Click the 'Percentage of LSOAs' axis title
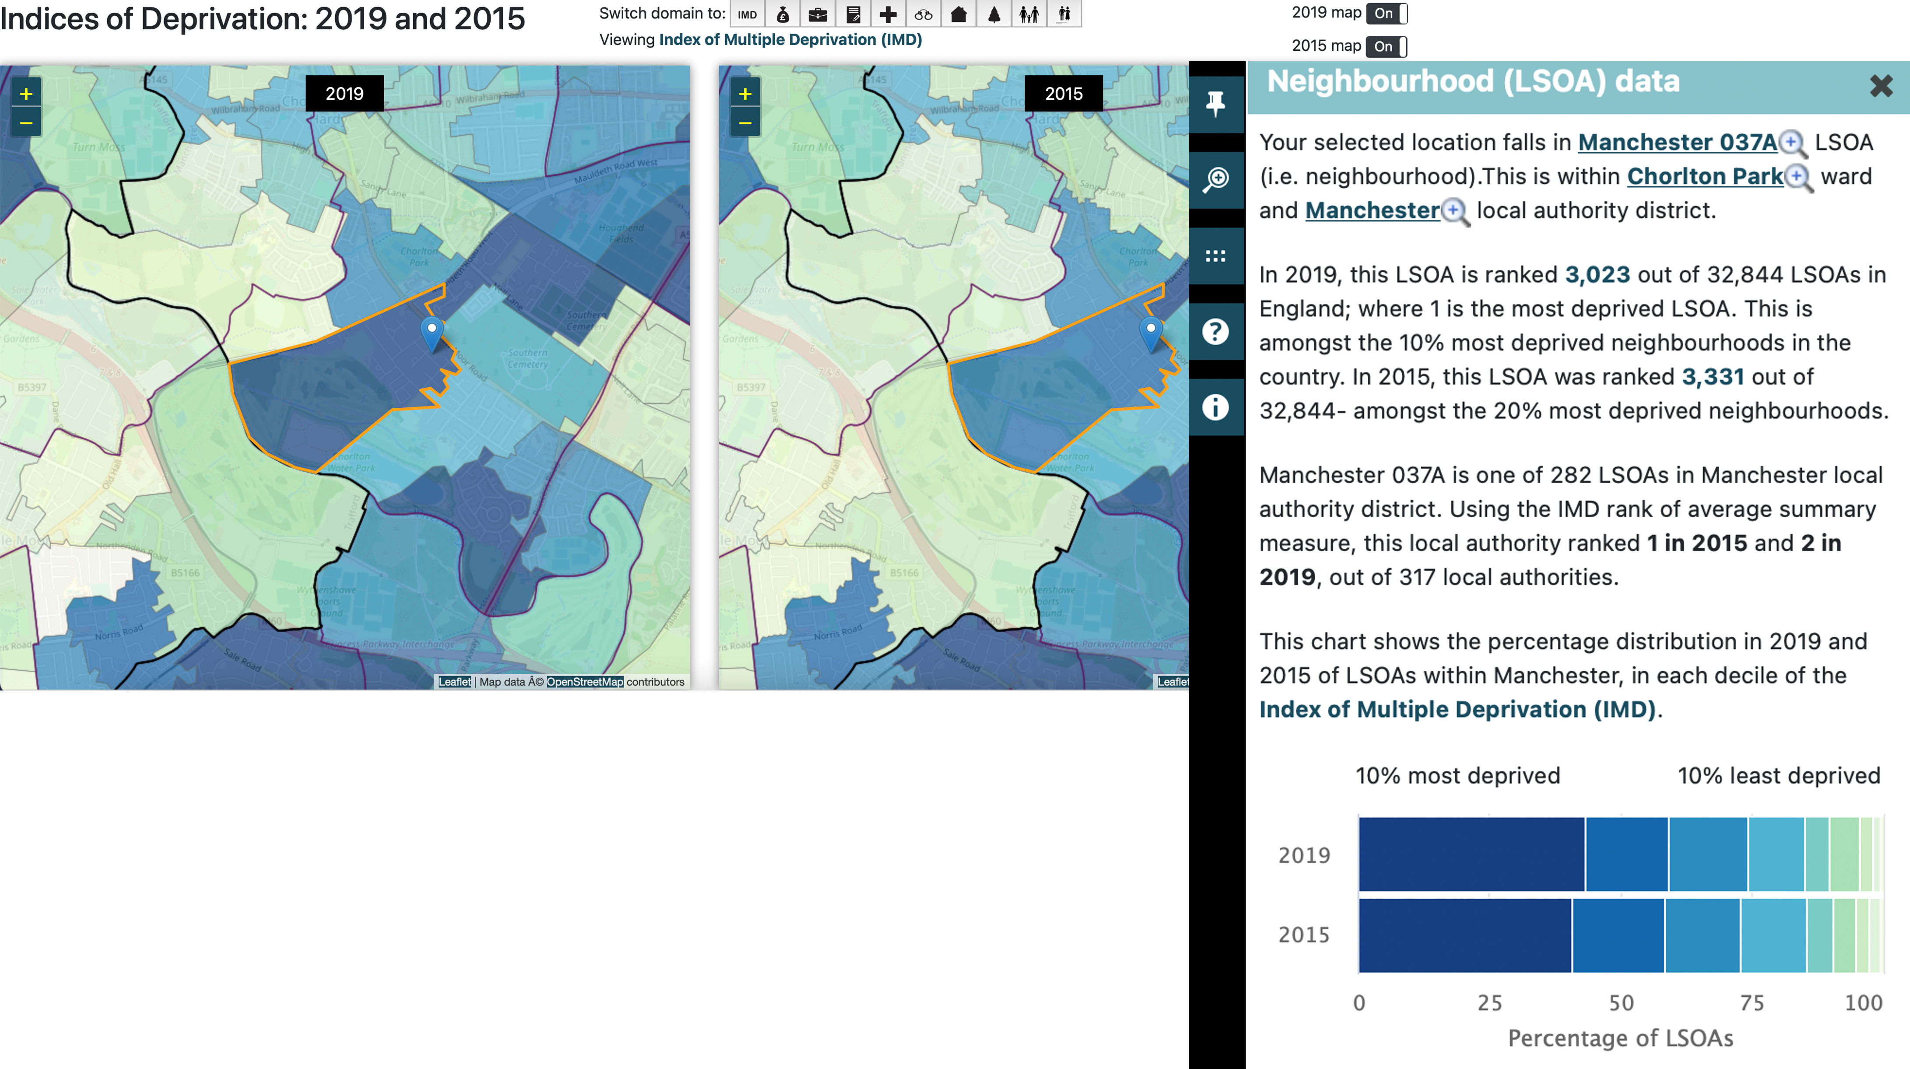Screen dimensions: 1910x1069 click(x=1621, y=1039)
